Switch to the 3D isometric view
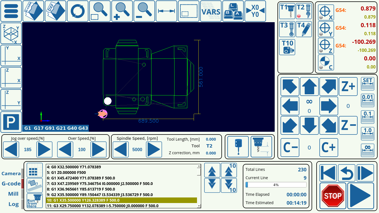 pyautogui.click(x=11, y=33)
